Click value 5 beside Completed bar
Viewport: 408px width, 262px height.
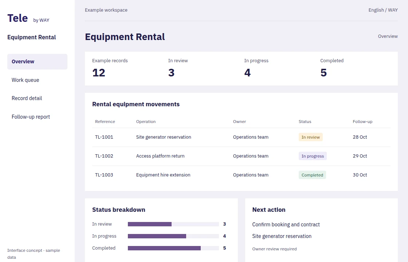[x=224, y=248]
